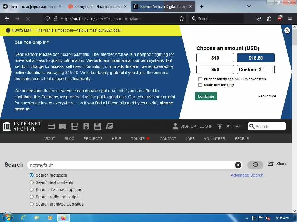This screenshot has height=222, width=297.
Task: Open the VOLUNTEER menu item
Action: coord(215,138)
